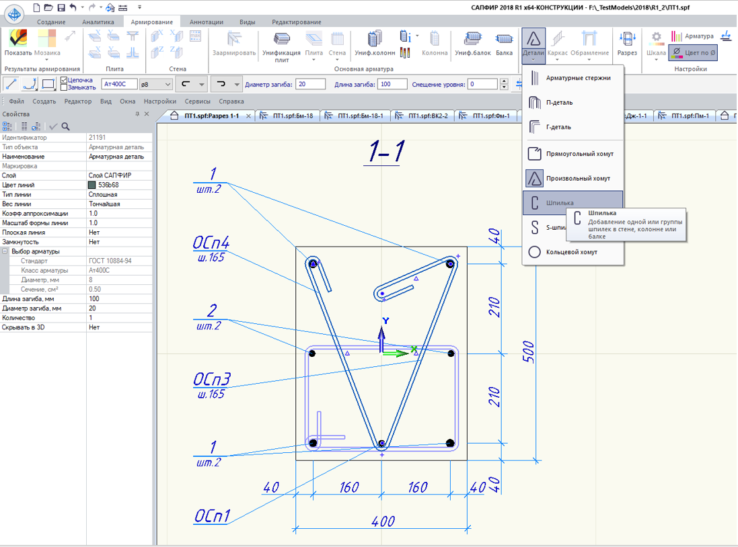Switch to the Аннотации ribbon tab

tap(206, 22)
